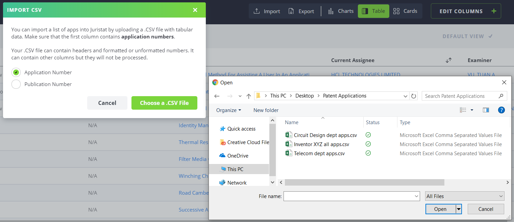Select the Publication Number radio option
Screen dimensions: 514x222
(16, 84)
